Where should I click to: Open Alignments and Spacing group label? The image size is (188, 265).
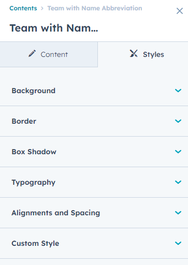pyautogui.click(x=56, y=213)
